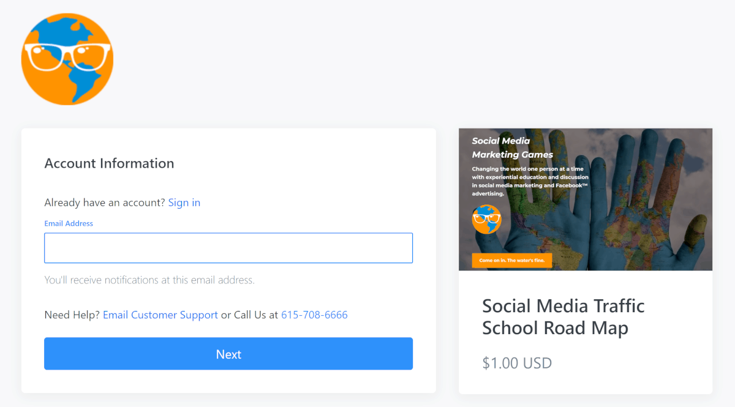Click the word 'Facebook™' in the banner
Viewport: 735px width, 407px height.
pyautogui.click(x=570, y=185)
